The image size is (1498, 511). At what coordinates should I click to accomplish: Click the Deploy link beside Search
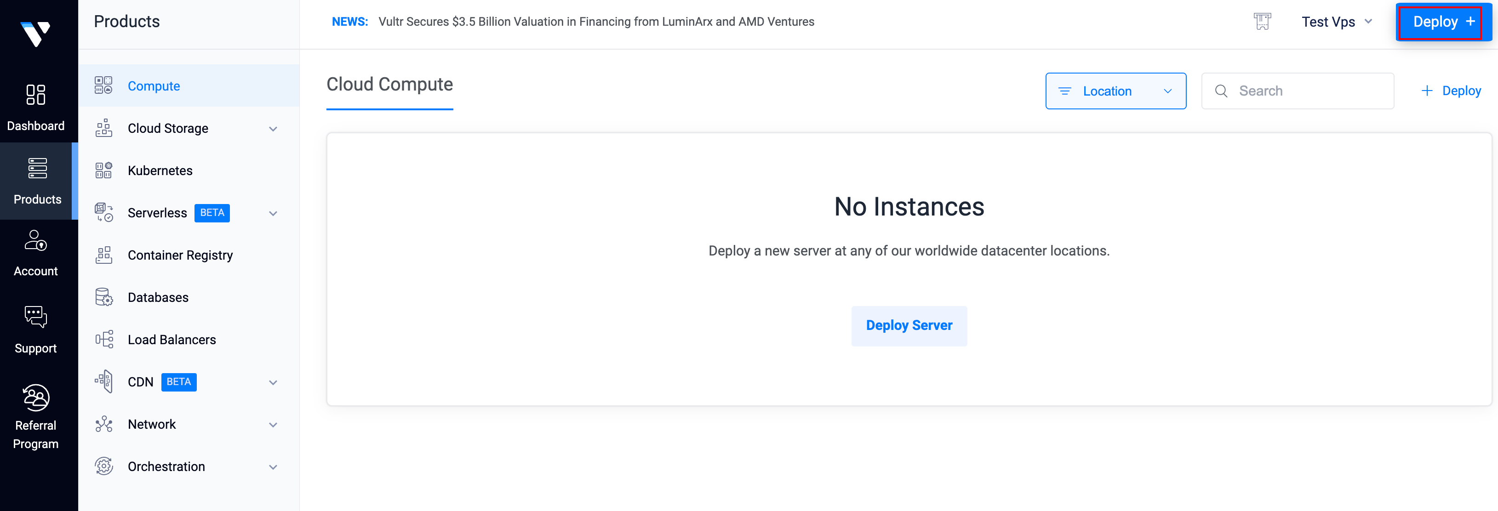coord(1451,91)
